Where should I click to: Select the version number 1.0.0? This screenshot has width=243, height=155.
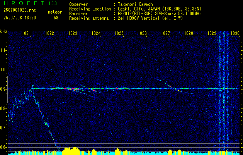pyautogui.click(x=53, y=3)
